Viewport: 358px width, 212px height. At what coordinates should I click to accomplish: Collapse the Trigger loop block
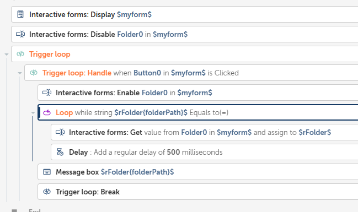tap(7, 55)
